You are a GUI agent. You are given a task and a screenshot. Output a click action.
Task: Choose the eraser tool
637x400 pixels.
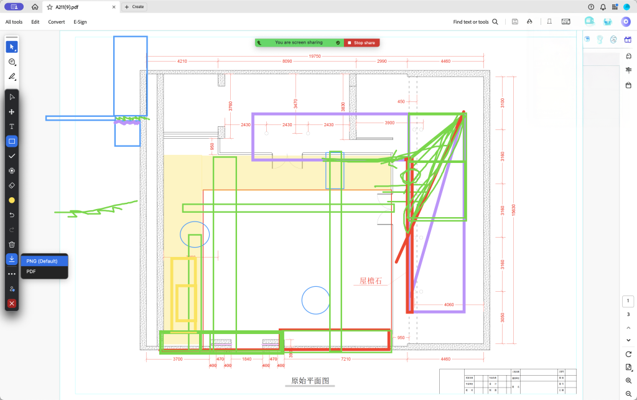pyautogui.click(x=12, y=185)
